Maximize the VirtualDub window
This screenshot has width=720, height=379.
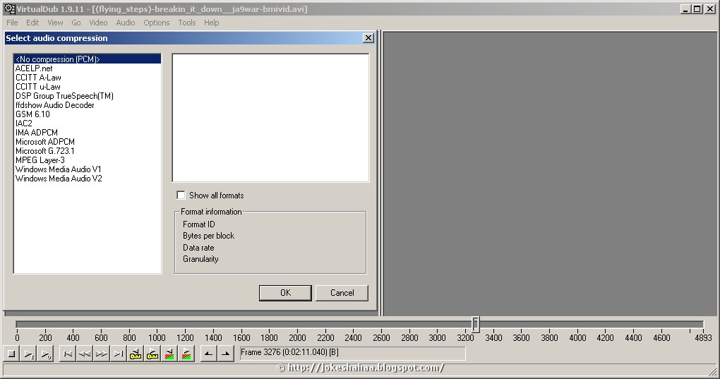pos(697,8)
